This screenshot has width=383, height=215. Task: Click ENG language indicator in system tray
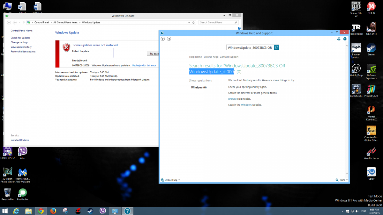[x=363, y=211]
